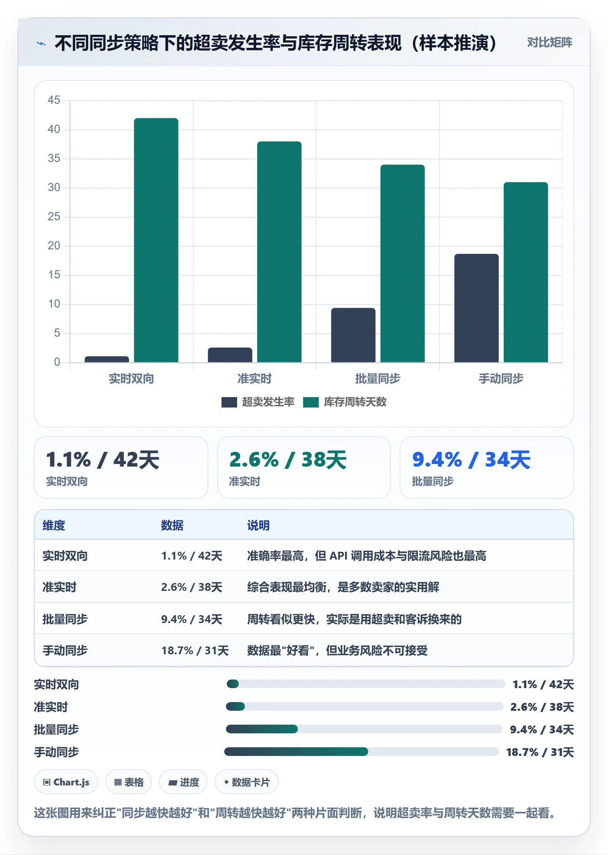Click table cell 2.6% / 38天
Viewport: 608px width, 855px height.
click(192, 587)
